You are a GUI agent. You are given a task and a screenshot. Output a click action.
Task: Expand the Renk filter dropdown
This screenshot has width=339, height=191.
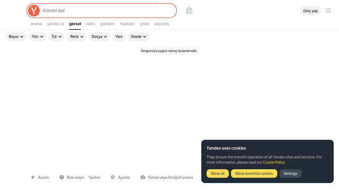tap(76, 37)
